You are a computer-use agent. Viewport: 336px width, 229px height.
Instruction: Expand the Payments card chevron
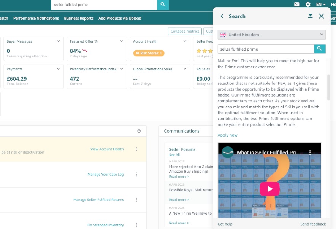58,69
